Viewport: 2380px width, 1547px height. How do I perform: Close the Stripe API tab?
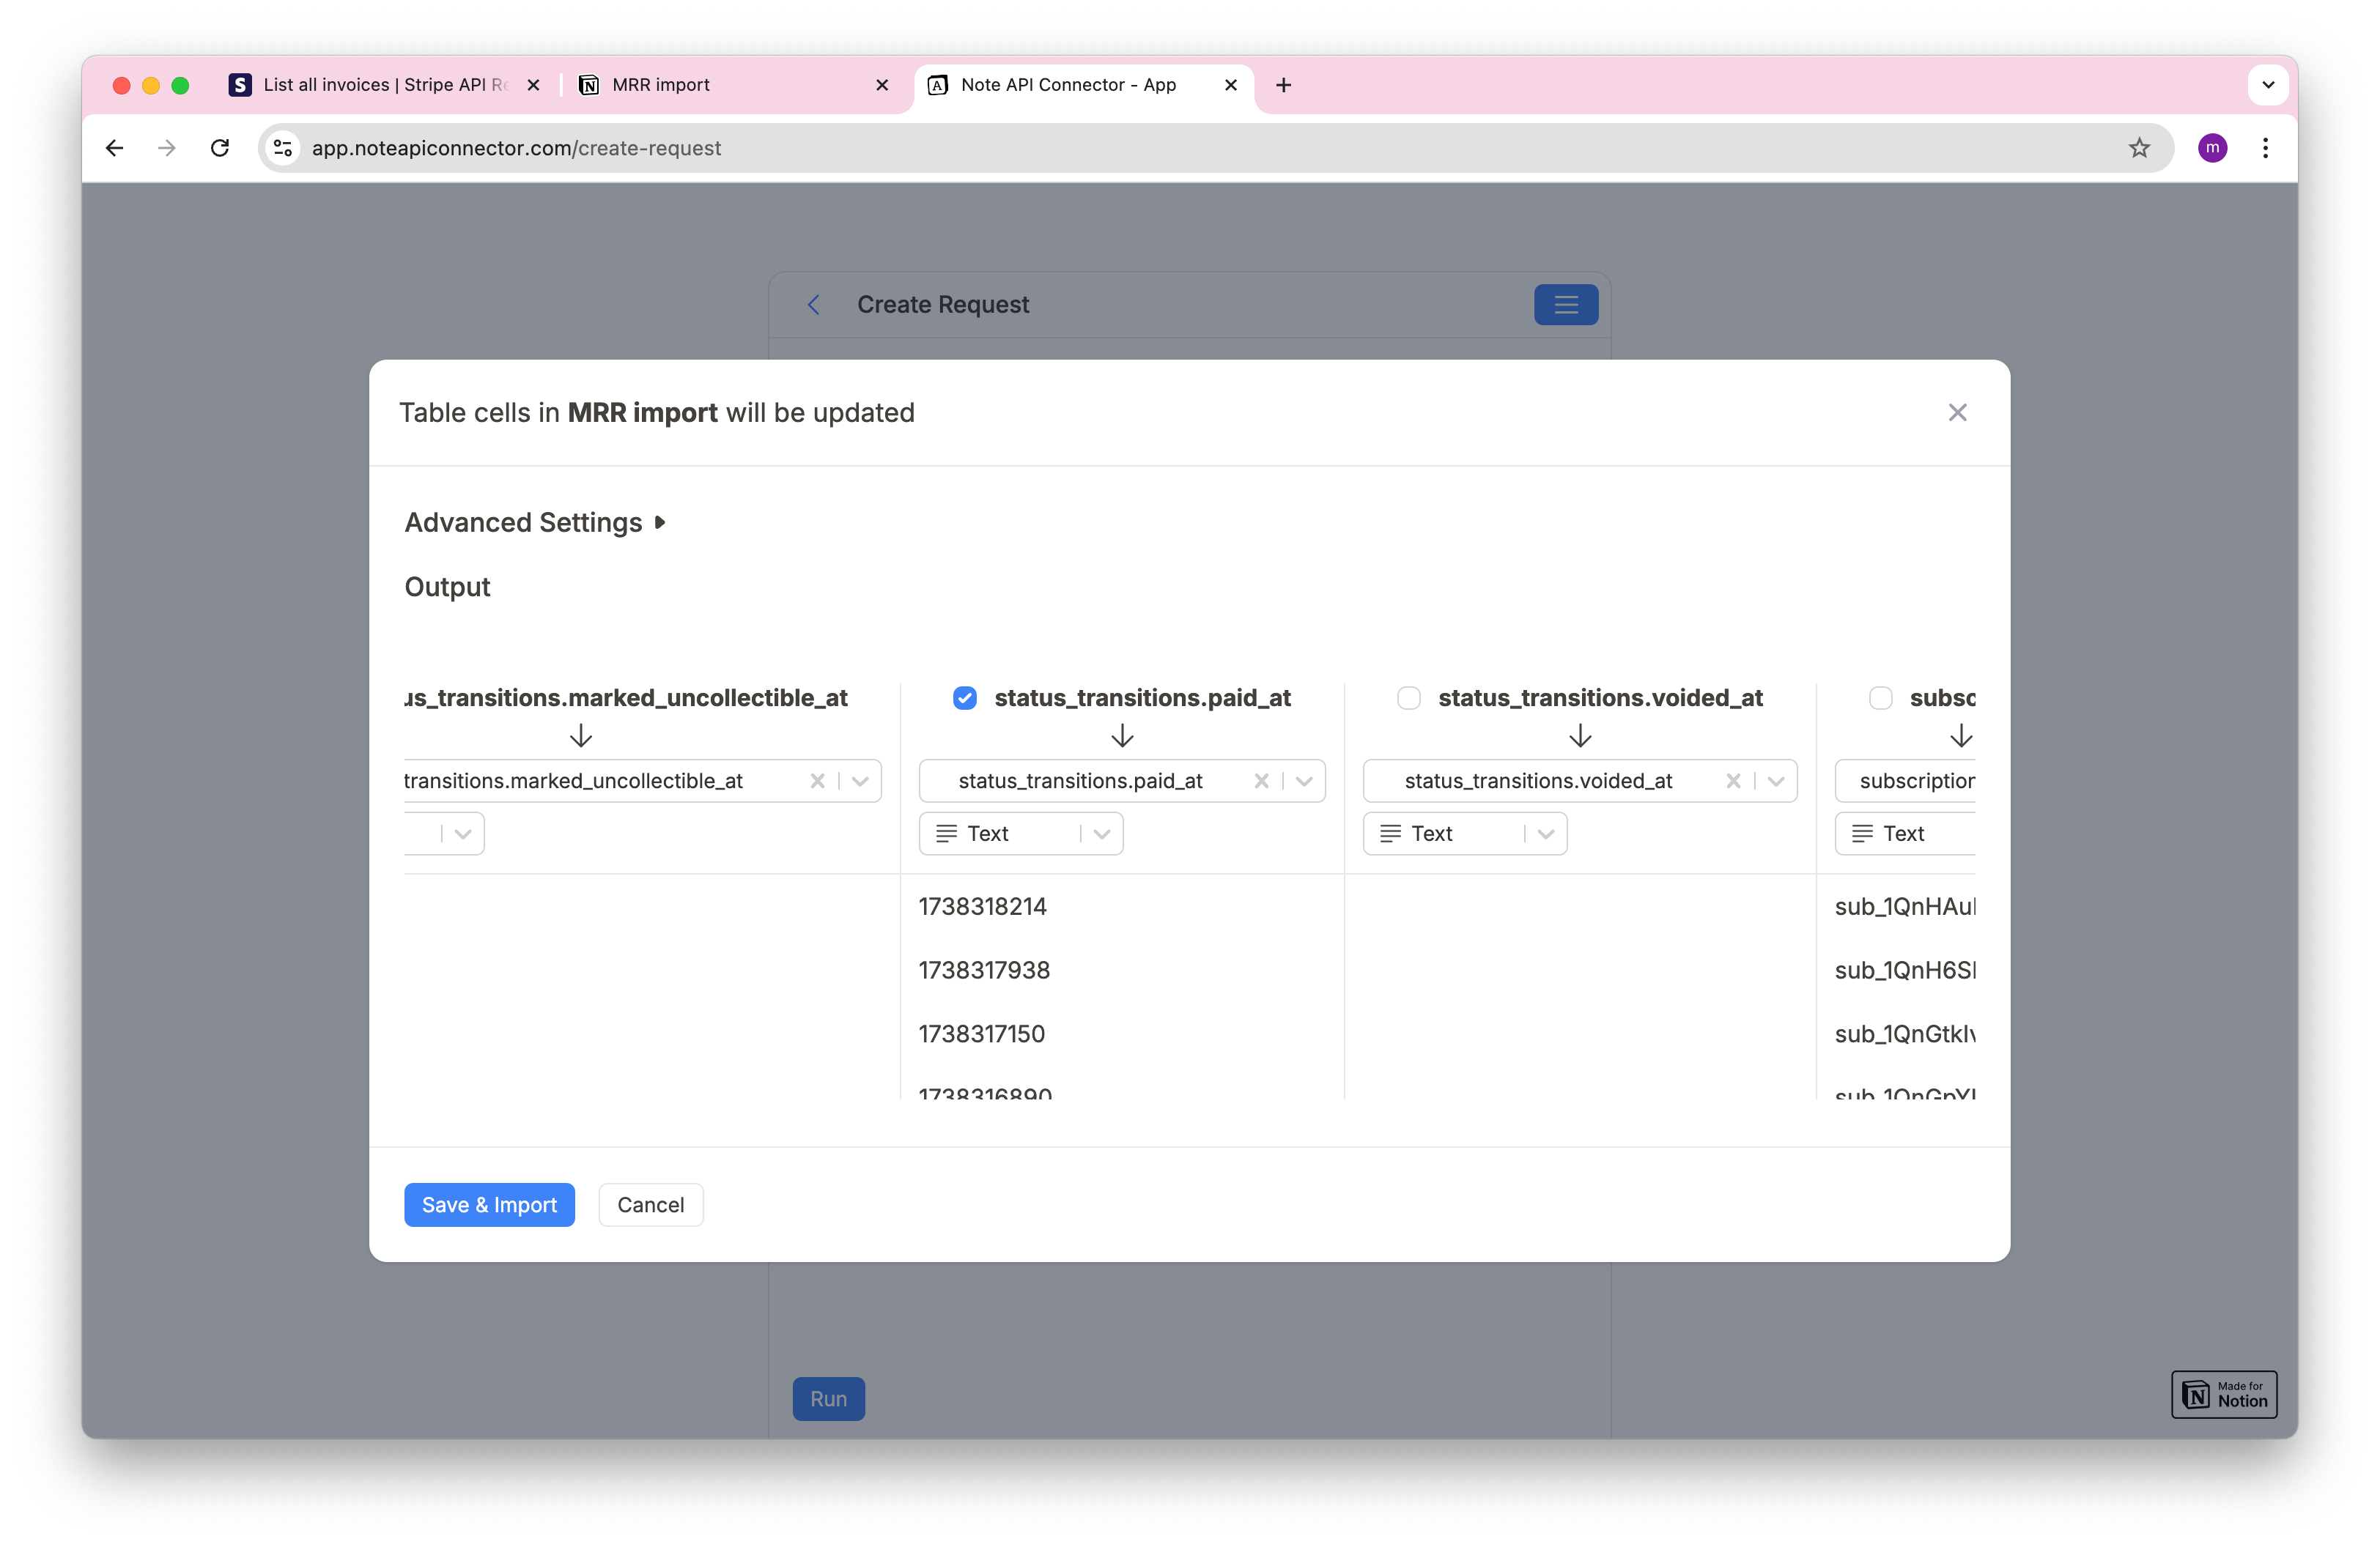(534, 85)
